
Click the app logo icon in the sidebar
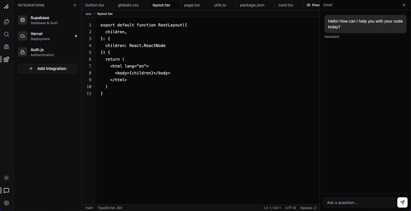click(x=6, y=7)
